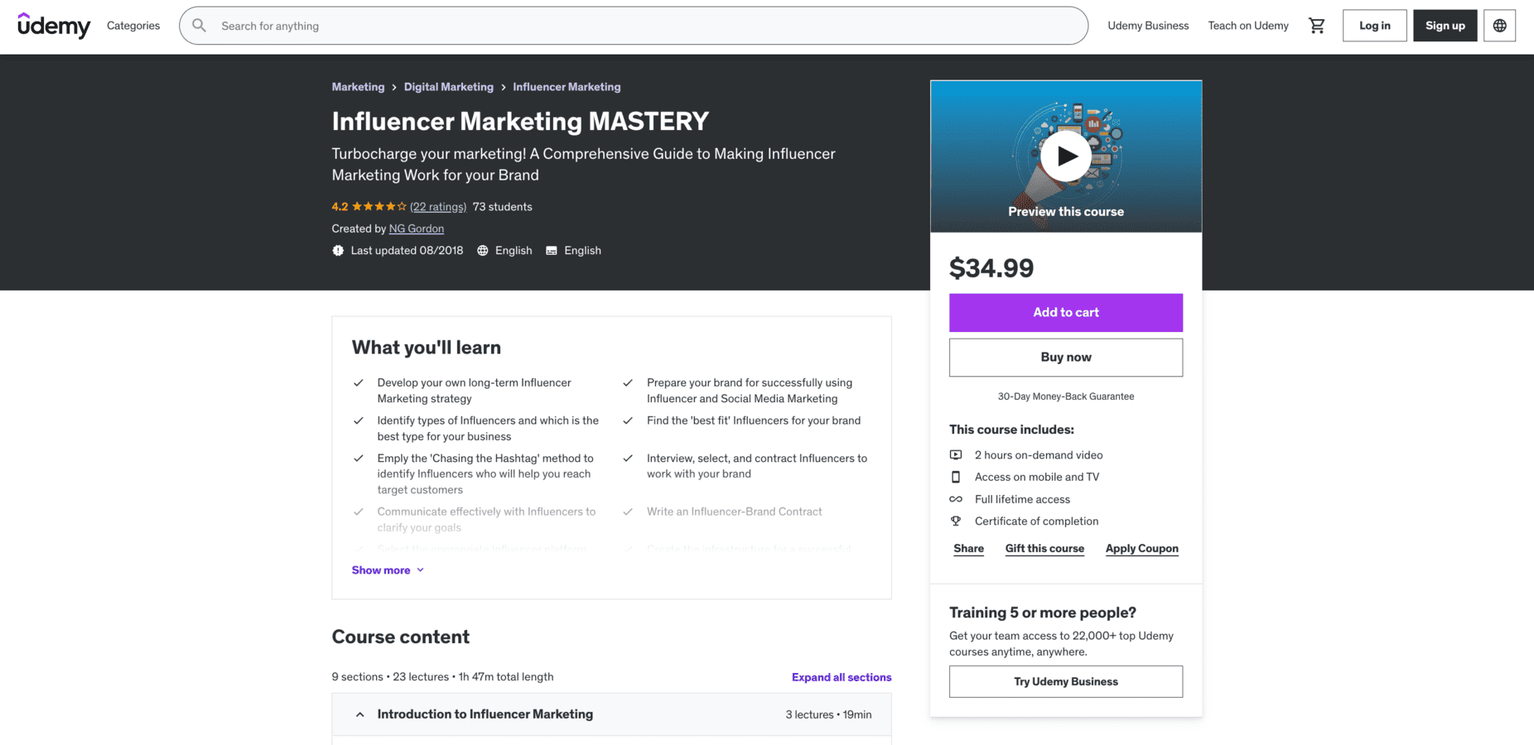Click the mobile and TV access icon
Viewport: 1534px width, 745px height.
click(x=957, y=477)
